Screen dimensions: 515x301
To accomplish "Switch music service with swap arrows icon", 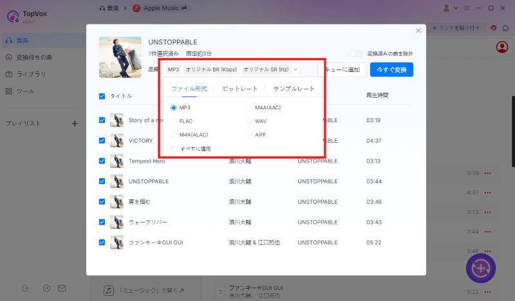I will (184, 8).
